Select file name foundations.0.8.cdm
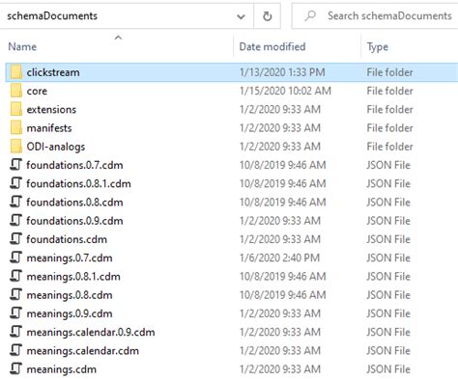 (x=74, y=203)
